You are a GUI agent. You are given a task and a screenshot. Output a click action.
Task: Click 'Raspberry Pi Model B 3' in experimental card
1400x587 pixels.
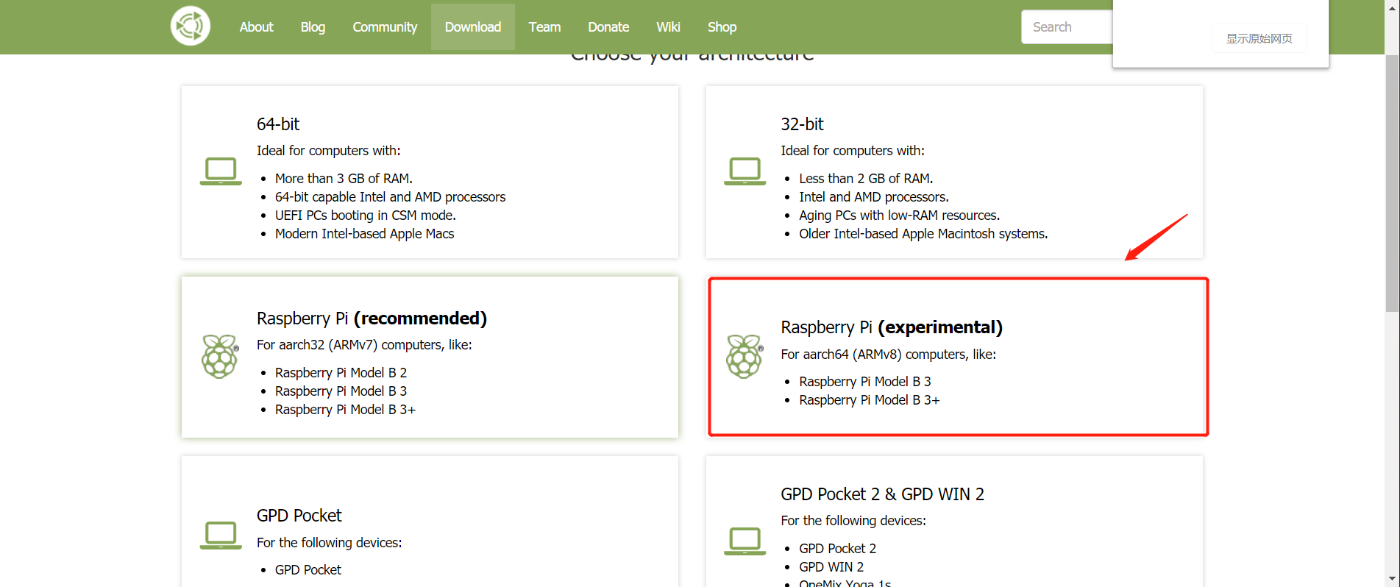[x=865, y=382]
